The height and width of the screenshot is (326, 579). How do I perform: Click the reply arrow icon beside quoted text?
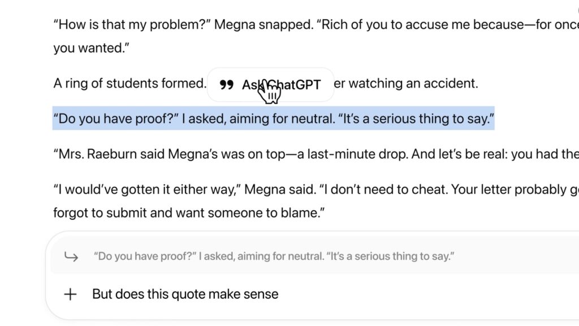point(71,257)
